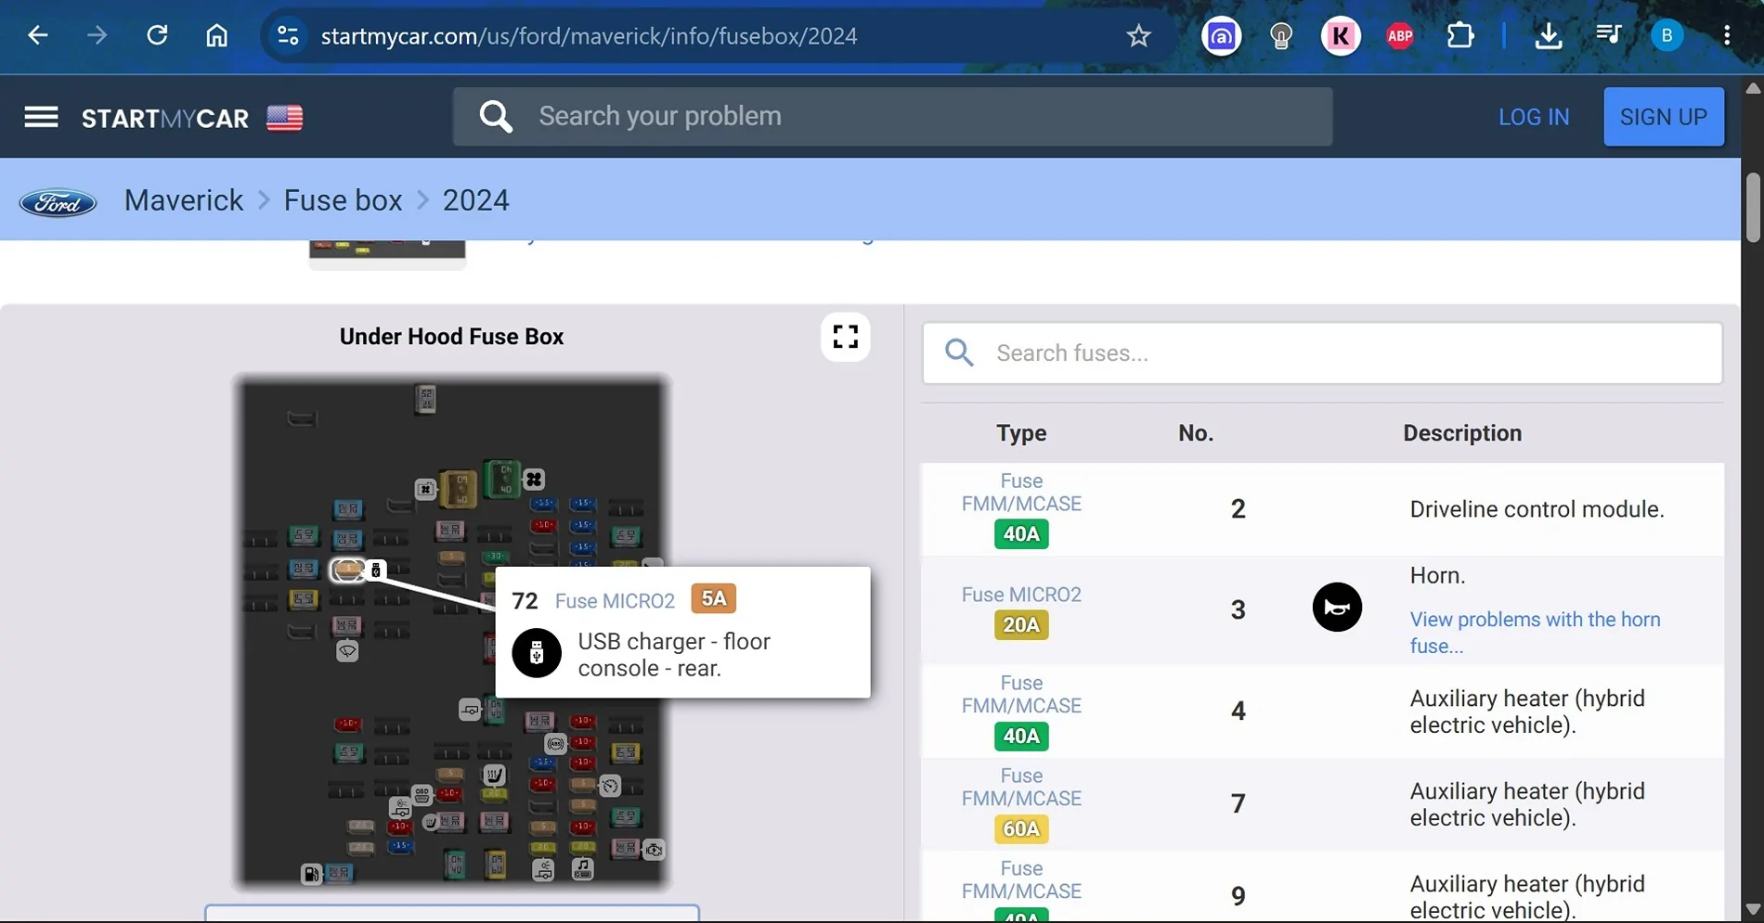Reload the current browser page

pyautogui.click(x=157, y=35)
